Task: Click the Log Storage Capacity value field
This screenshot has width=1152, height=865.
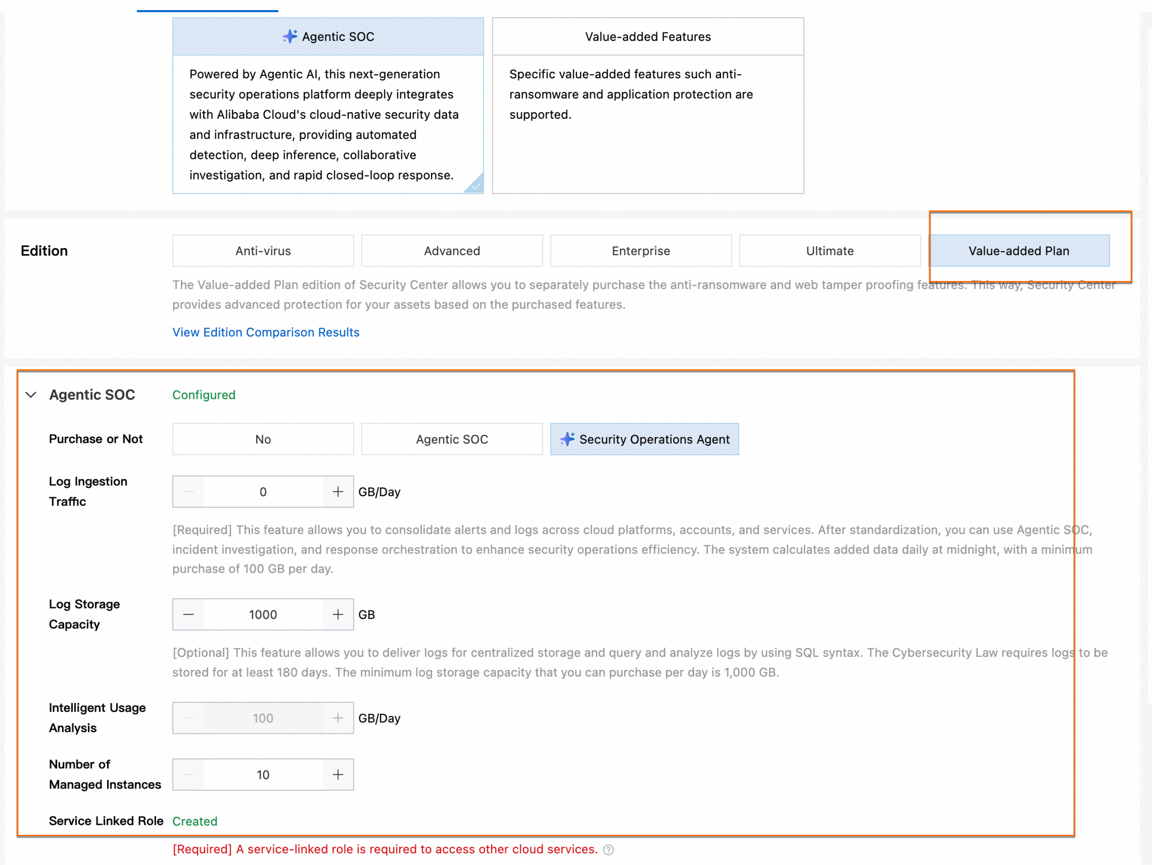Action: 263,614
